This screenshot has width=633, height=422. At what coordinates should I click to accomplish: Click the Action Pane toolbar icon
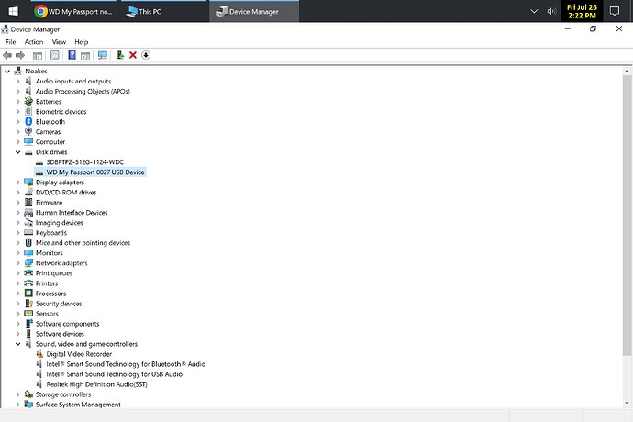(85, 55)
